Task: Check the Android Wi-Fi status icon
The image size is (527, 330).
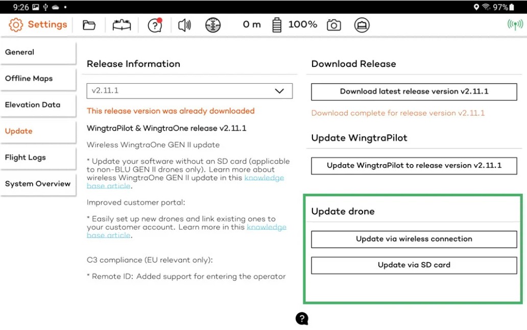Action: [486, 7]
